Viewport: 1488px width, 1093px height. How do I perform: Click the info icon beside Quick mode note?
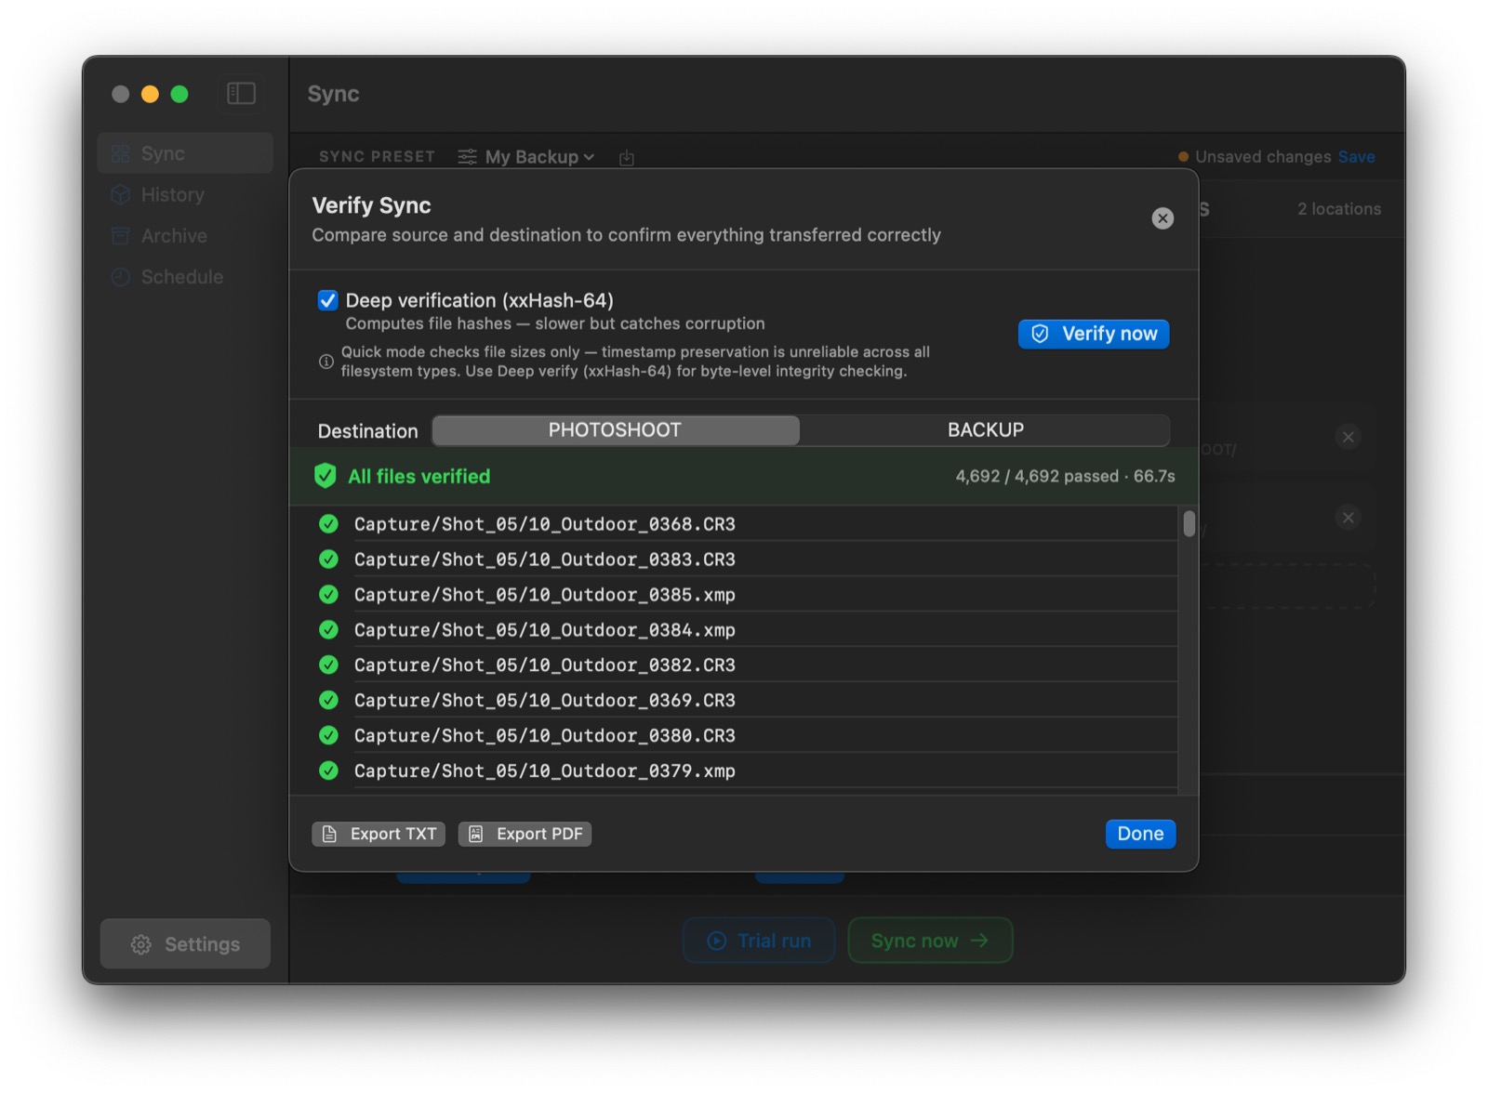[326, 362]
